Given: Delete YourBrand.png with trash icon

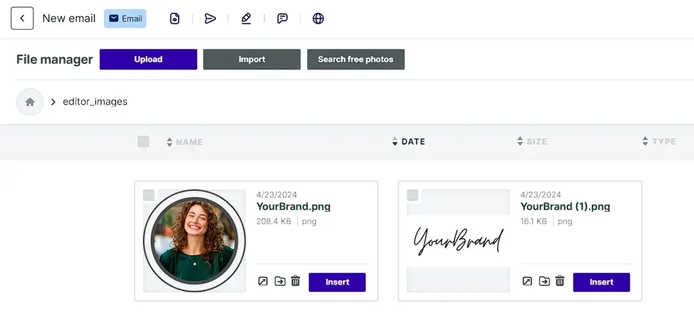Looking at the screenshot, I should (x=296, y=281).
